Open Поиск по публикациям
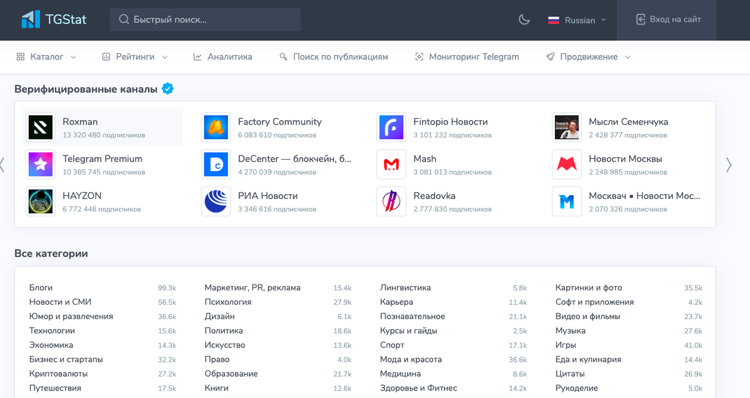 coord(334,57)
